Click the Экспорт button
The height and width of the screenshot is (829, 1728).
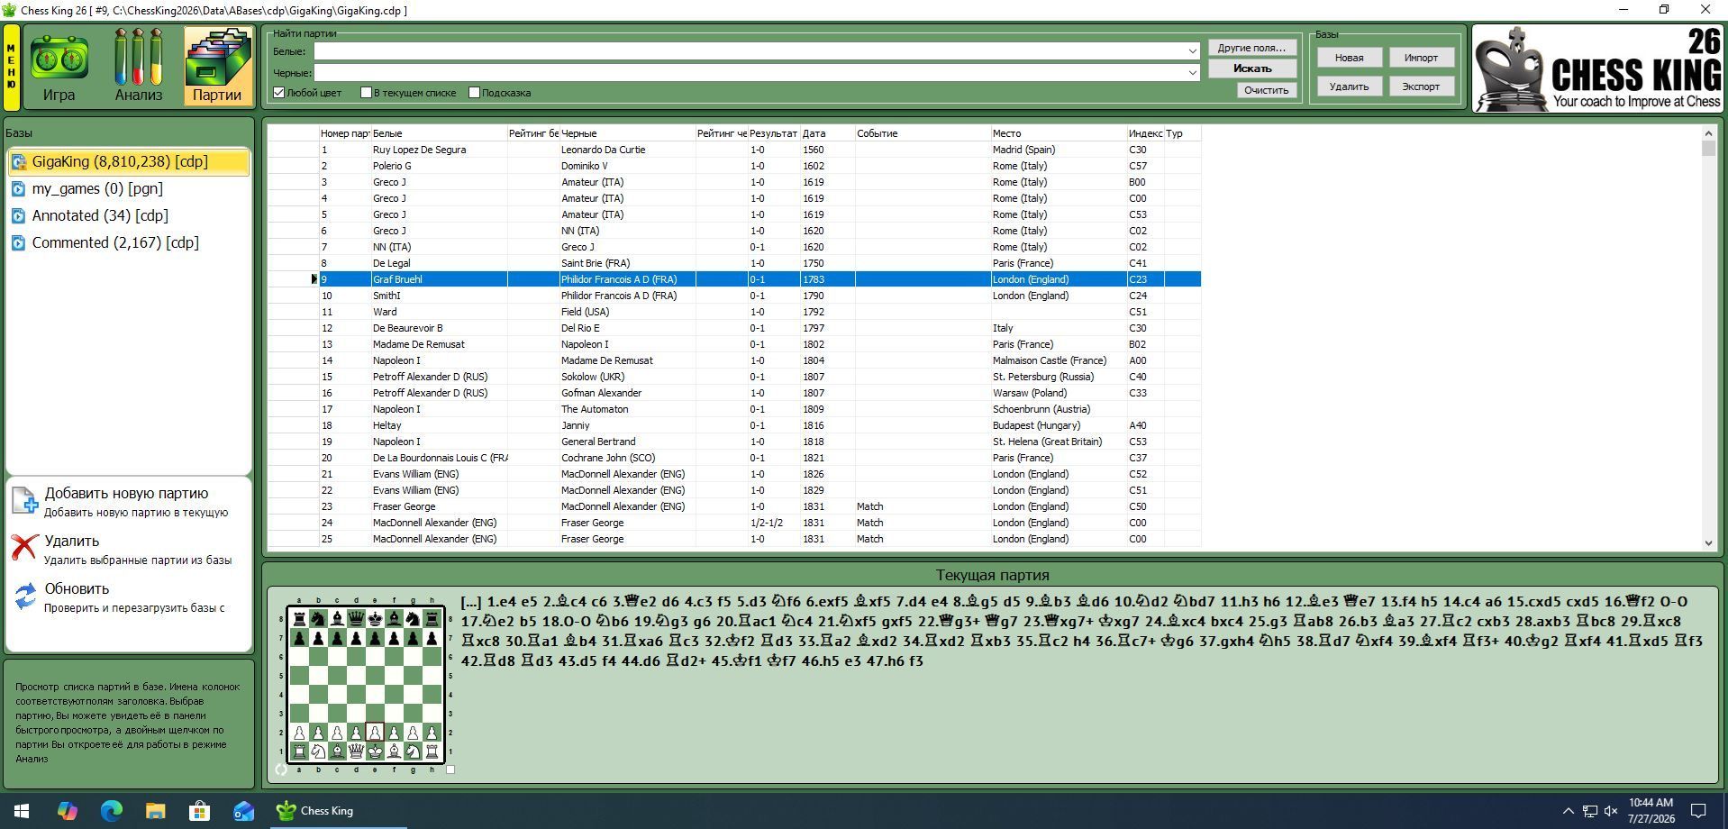[1421, 87]
